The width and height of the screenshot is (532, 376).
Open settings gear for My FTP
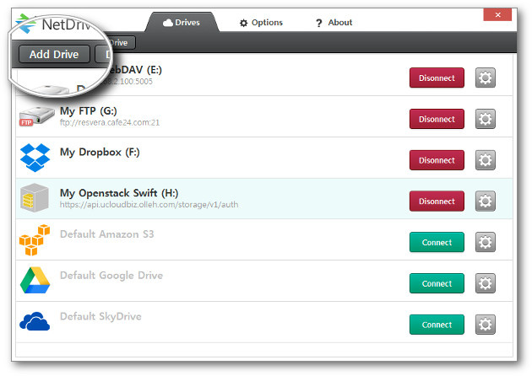(486, 119)
